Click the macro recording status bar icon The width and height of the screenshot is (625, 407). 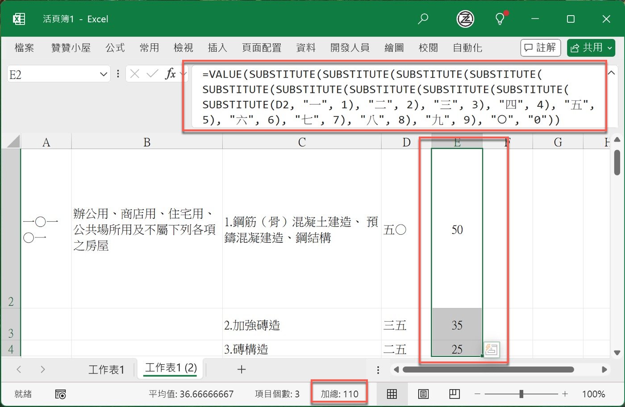(x=60, y=394)
